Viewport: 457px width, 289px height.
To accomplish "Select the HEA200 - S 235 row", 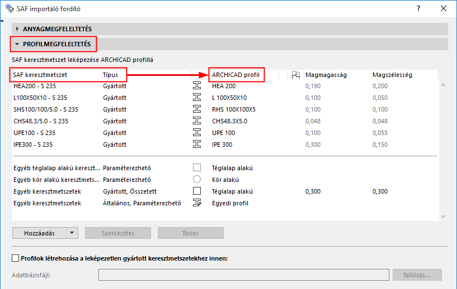I will click(x=225, y=86).
